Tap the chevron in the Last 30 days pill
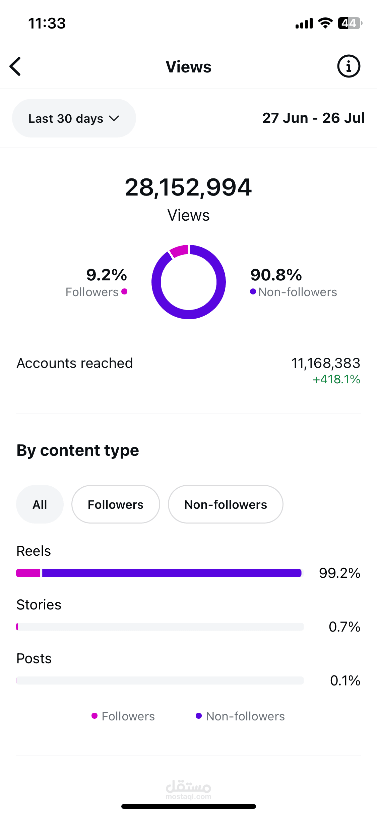 (114, 118)
